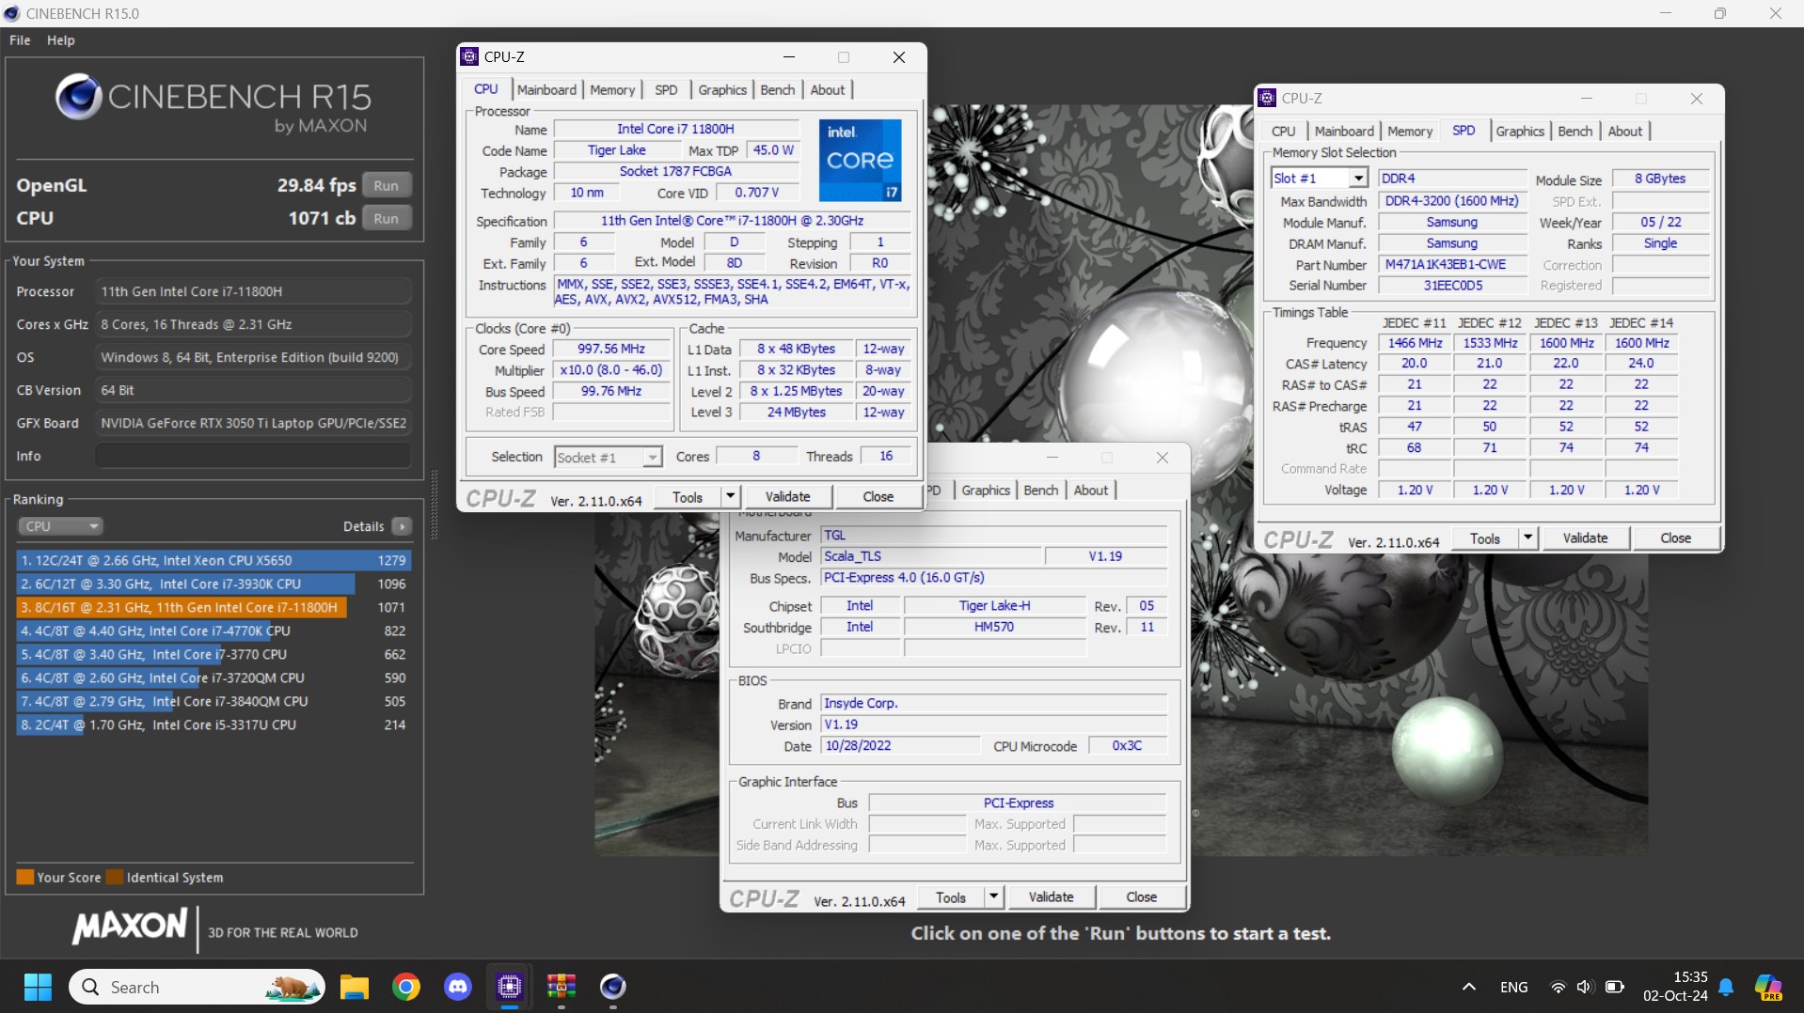Select ranking row Intel Xeon CPU X5650
The width and height of the screenshot is (1804, 1013).
214,560
